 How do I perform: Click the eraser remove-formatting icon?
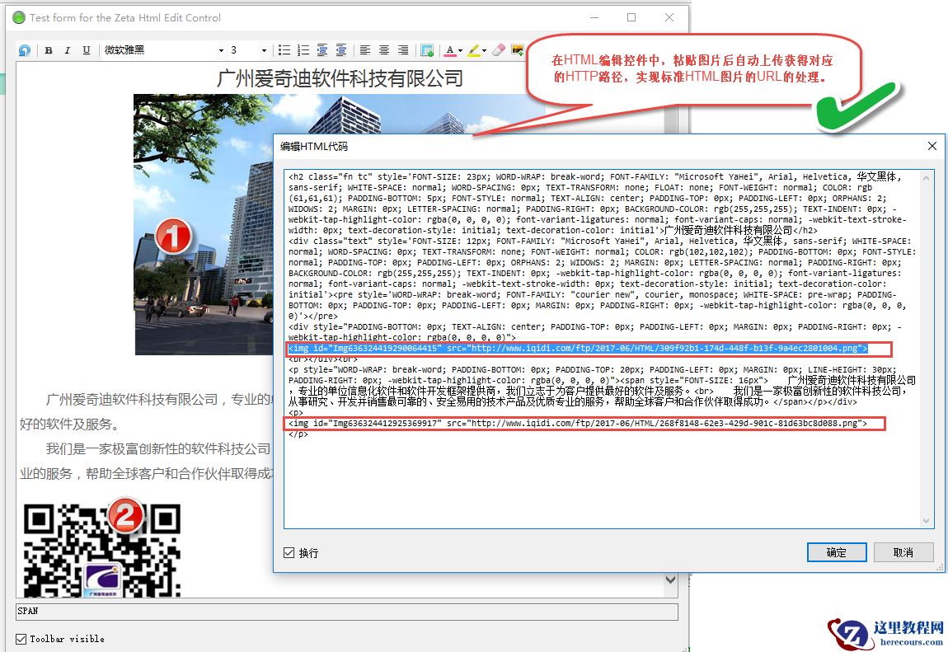(497, 50)
